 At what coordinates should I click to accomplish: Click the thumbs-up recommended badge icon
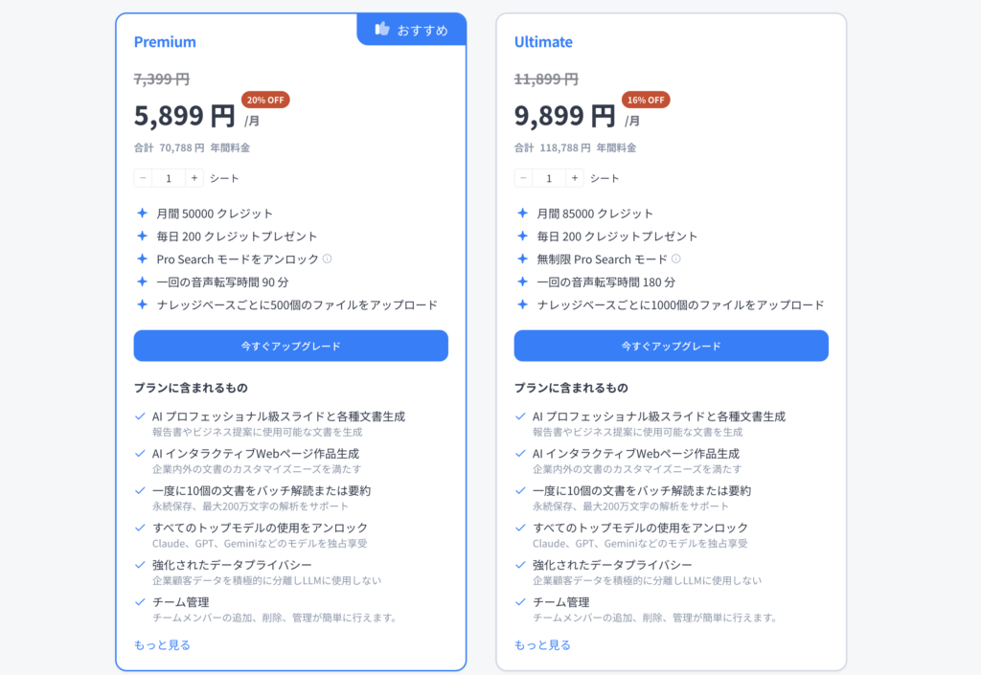382,30
